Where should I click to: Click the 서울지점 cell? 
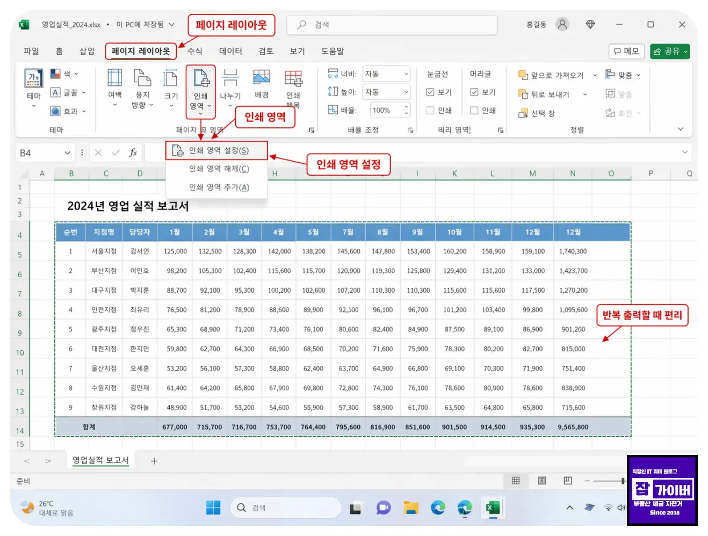click(x=104, y=251)
